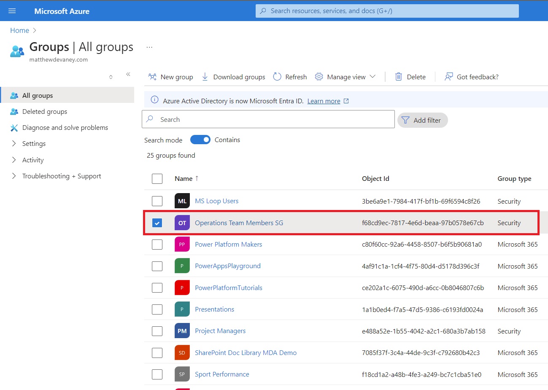Viewport: 548px width, 390px height.
Task: Switch the Search mode Contains toggle
Action: click(x=200, y=140)
